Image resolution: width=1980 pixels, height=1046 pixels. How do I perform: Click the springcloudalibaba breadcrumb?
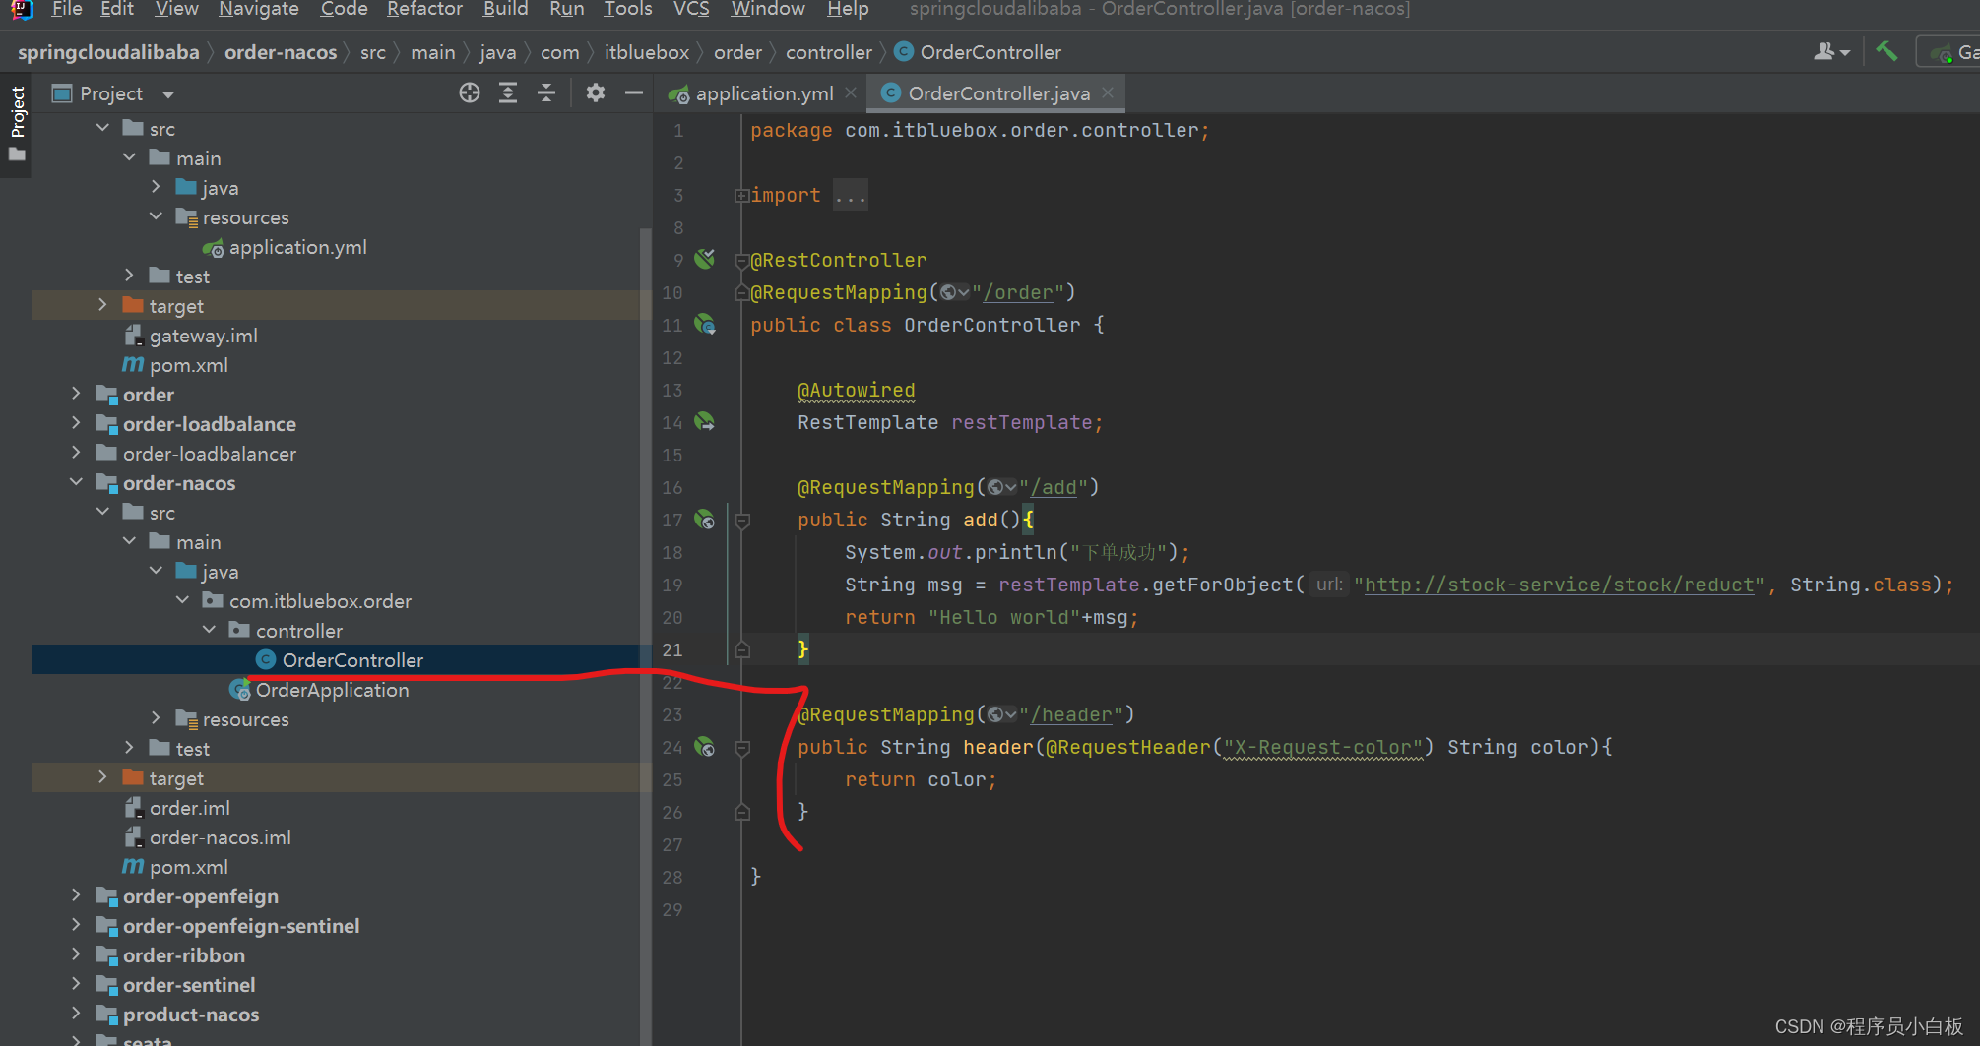tap(108, 52)
